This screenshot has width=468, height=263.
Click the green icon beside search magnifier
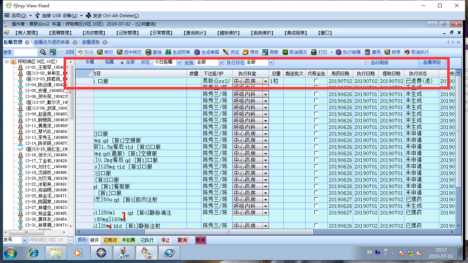pos(53,52)
